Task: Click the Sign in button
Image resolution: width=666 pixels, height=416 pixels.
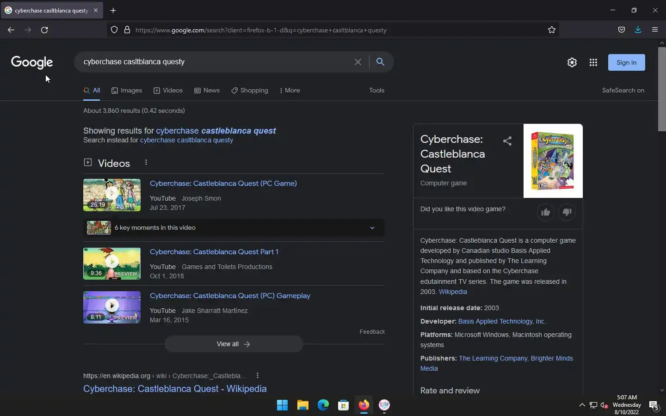Action: click(x=626, y=62)
